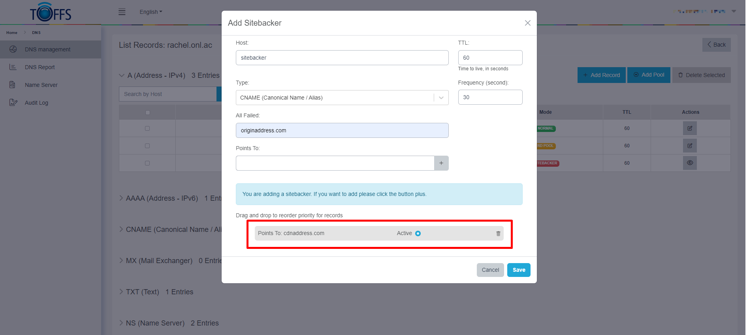Expand the TXT (Text) records section
Screen dimensions: 749x335
pyautogui.click(x=142, y=292)
